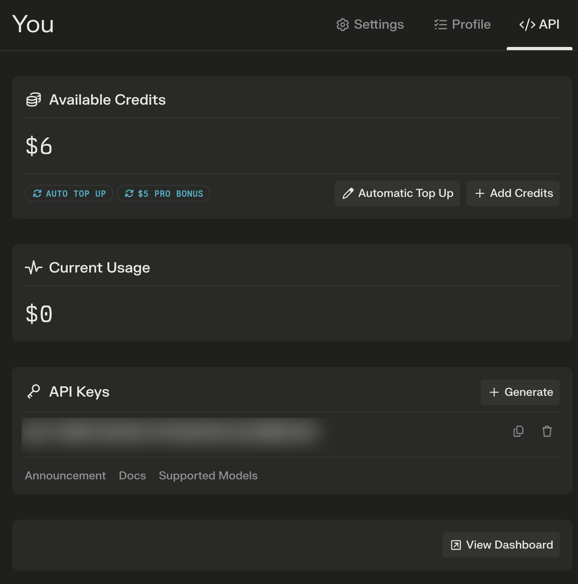Switch to the Profile tab

[463, 25]
